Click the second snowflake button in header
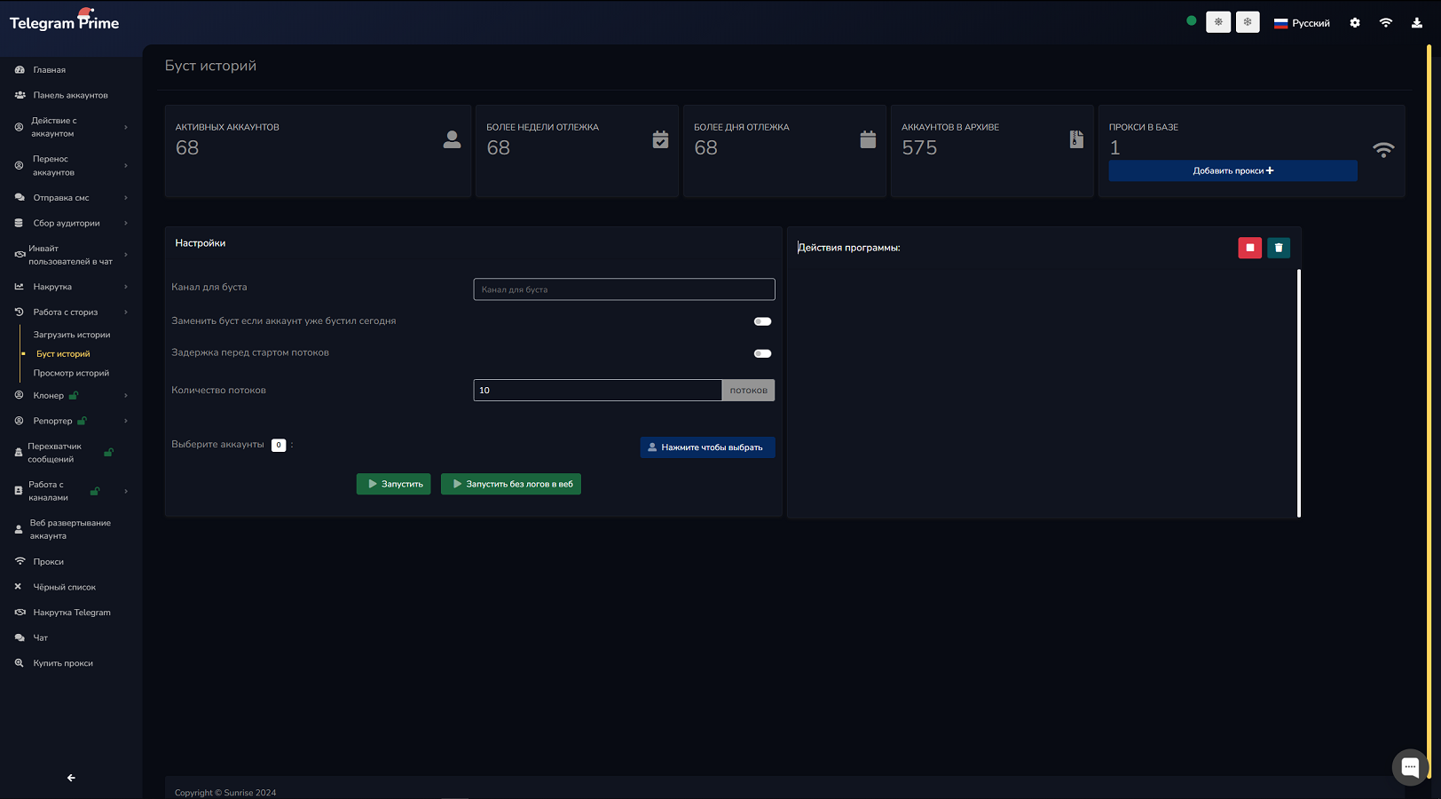Image resolution: width=1441 pixels, height=799 pixels. point(1248,22)
